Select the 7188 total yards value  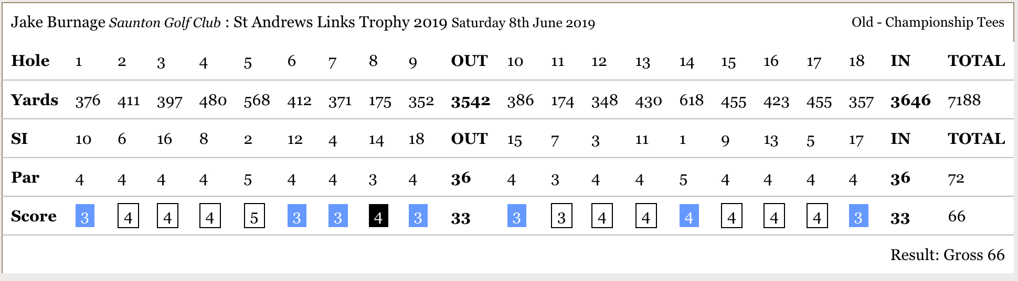(x=964, y=100)
